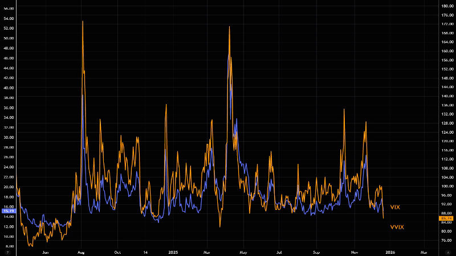The height and width of the screenshot is (256, 456).
Task: Click the Aug label on time axis
Action: point(80,251)
